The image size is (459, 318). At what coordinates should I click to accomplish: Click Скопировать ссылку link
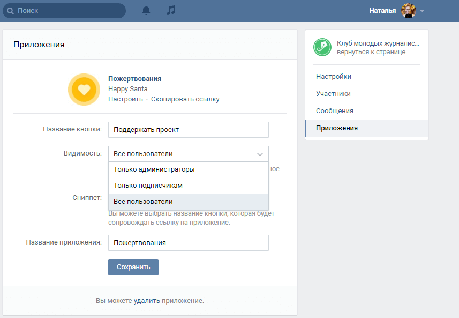coord(185,99)
